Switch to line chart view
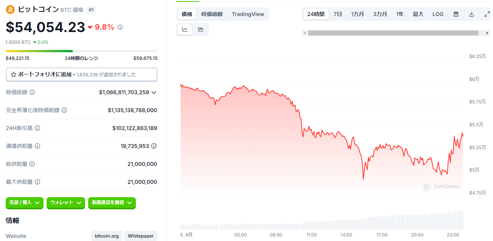Screen dimensions: 493x241 click(x=185, y=29)
